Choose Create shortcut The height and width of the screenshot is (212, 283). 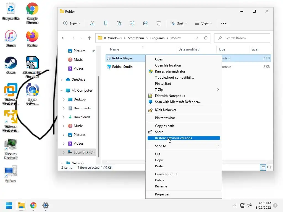(x=184, y=174)
